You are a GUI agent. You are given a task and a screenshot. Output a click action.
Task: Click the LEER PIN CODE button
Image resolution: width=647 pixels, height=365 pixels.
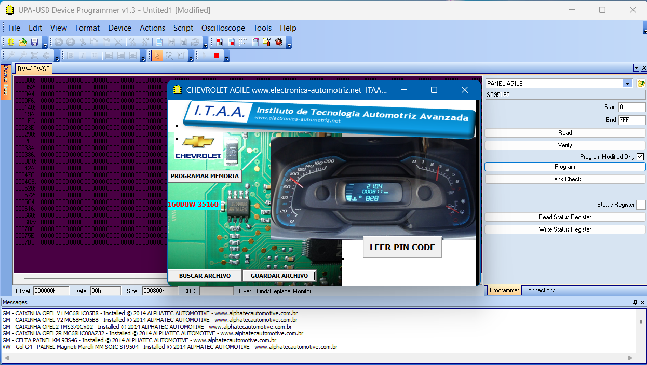pyautogui.click(x=402, y=247)
